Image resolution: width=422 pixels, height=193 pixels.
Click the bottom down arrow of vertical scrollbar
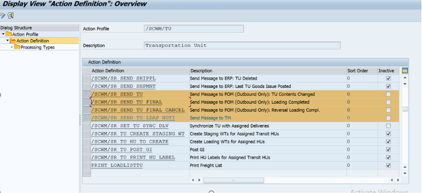tap(405, 173)
